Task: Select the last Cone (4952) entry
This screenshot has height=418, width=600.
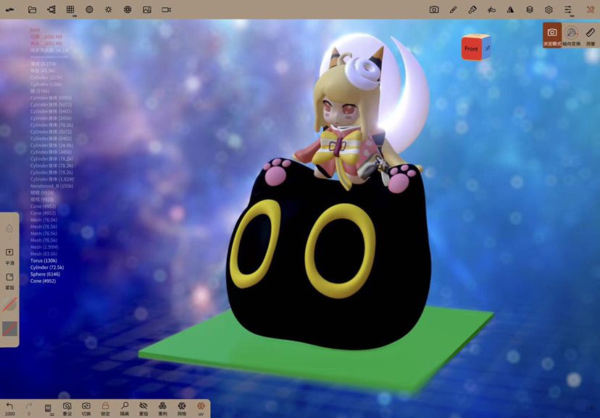Action: 43,281
